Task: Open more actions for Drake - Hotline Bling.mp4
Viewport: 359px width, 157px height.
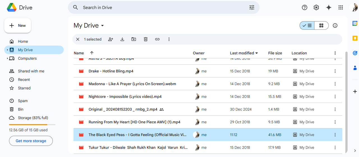Action: click(x=335, y=71)
